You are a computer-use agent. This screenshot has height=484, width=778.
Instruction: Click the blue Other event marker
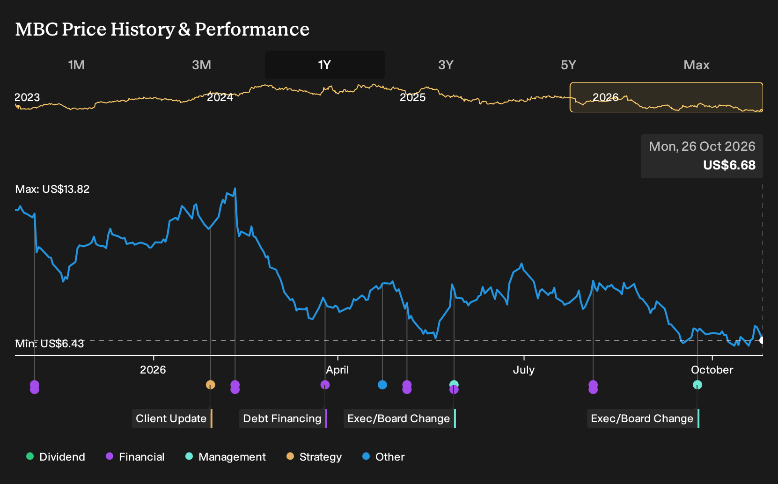point(382,385)
